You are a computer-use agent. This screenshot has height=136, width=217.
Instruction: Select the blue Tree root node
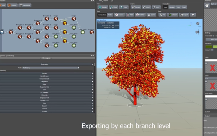pos(2,32)
